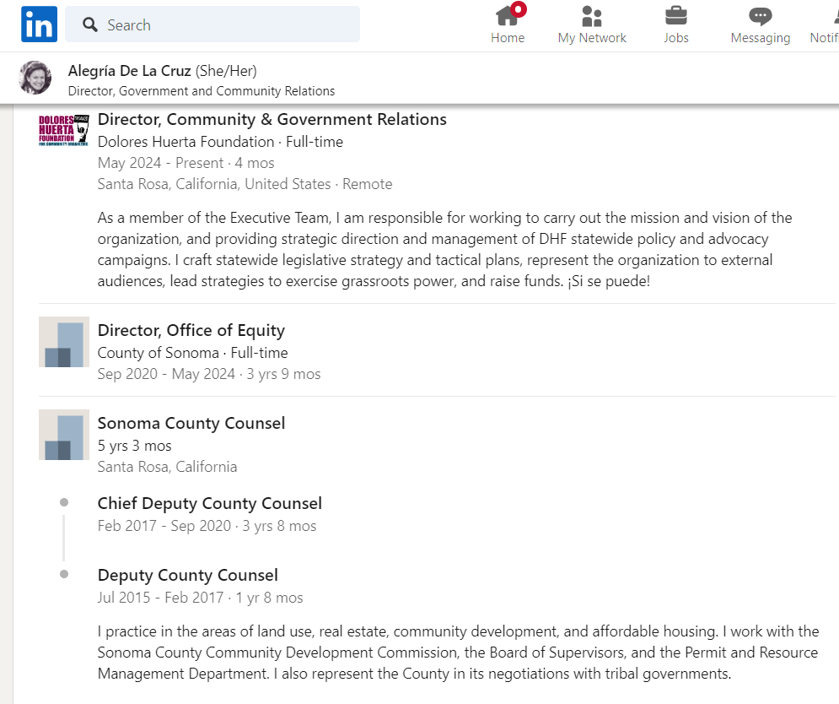Go to Home via house icon

coord(508,15)
